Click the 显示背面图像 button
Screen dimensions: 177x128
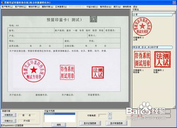click(116, 123)
